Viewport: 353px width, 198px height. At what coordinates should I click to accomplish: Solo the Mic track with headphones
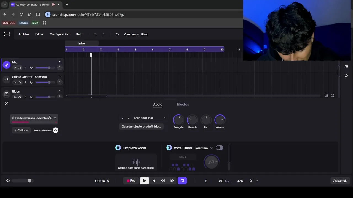coord(20,68)
